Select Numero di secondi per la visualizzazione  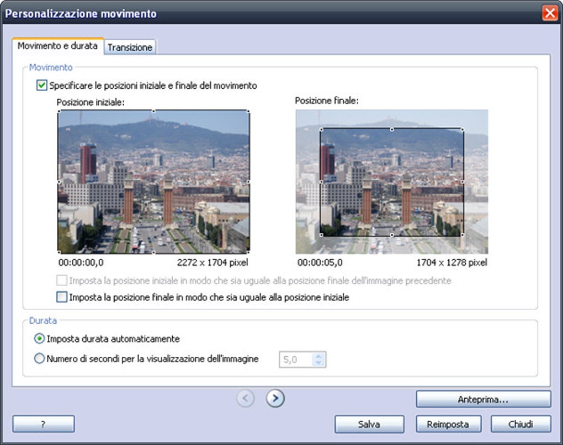pos(39,358)
